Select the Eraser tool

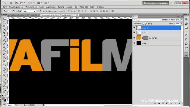coord(4,54)
